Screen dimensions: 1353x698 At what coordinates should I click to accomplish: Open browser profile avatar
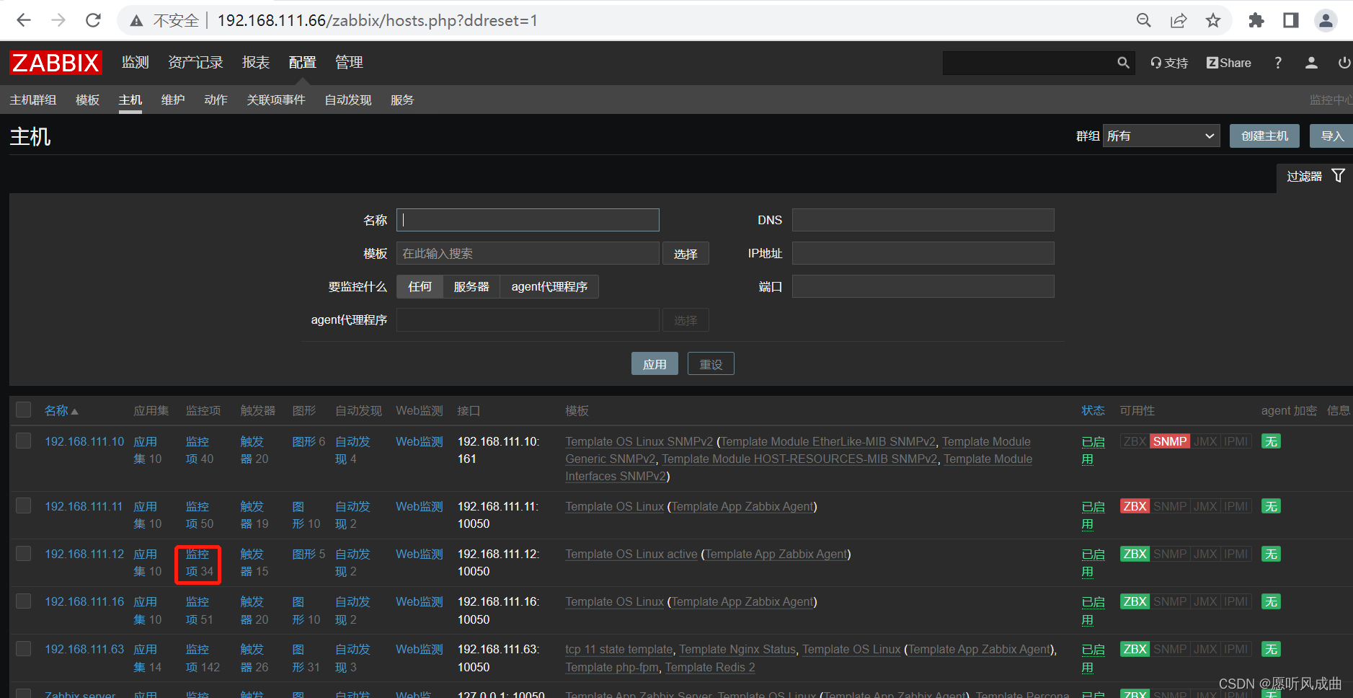coord(1326,20)
